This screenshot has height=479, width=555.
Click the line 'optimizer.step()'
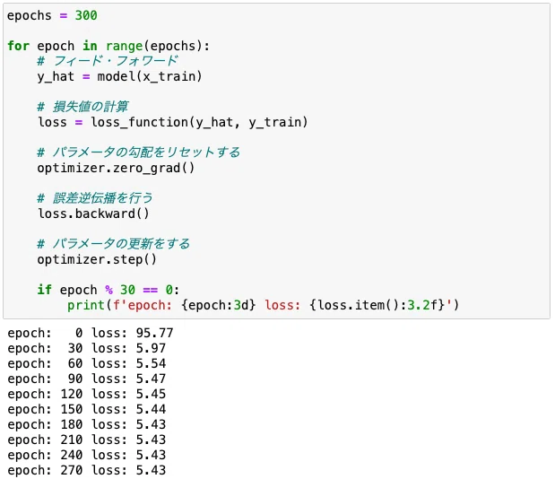pyautogui.click(x=97, y=259)
